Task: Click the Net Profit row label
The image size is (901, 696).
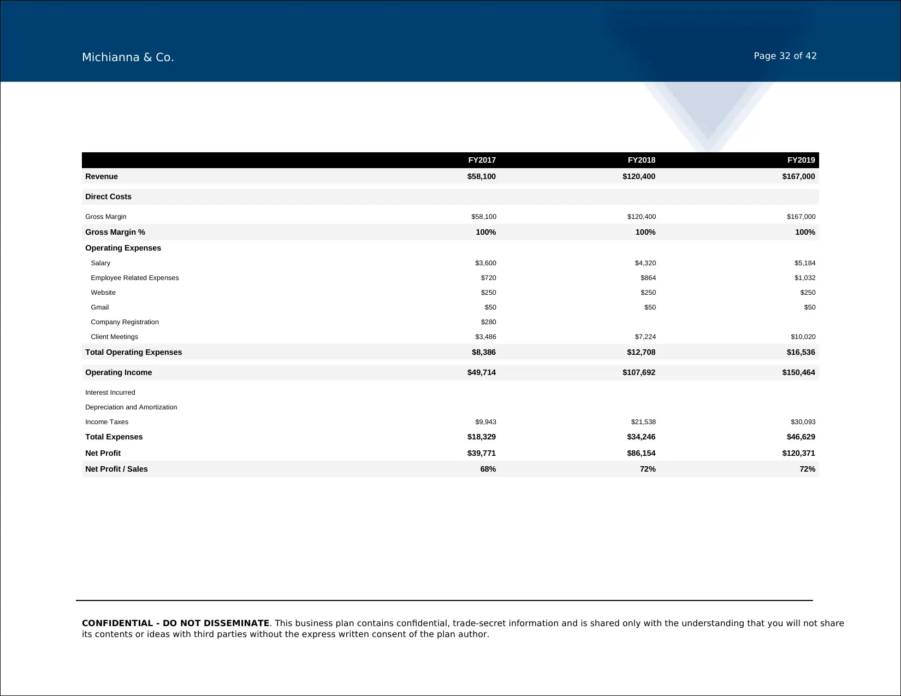Action: click(x=103, y=453)
